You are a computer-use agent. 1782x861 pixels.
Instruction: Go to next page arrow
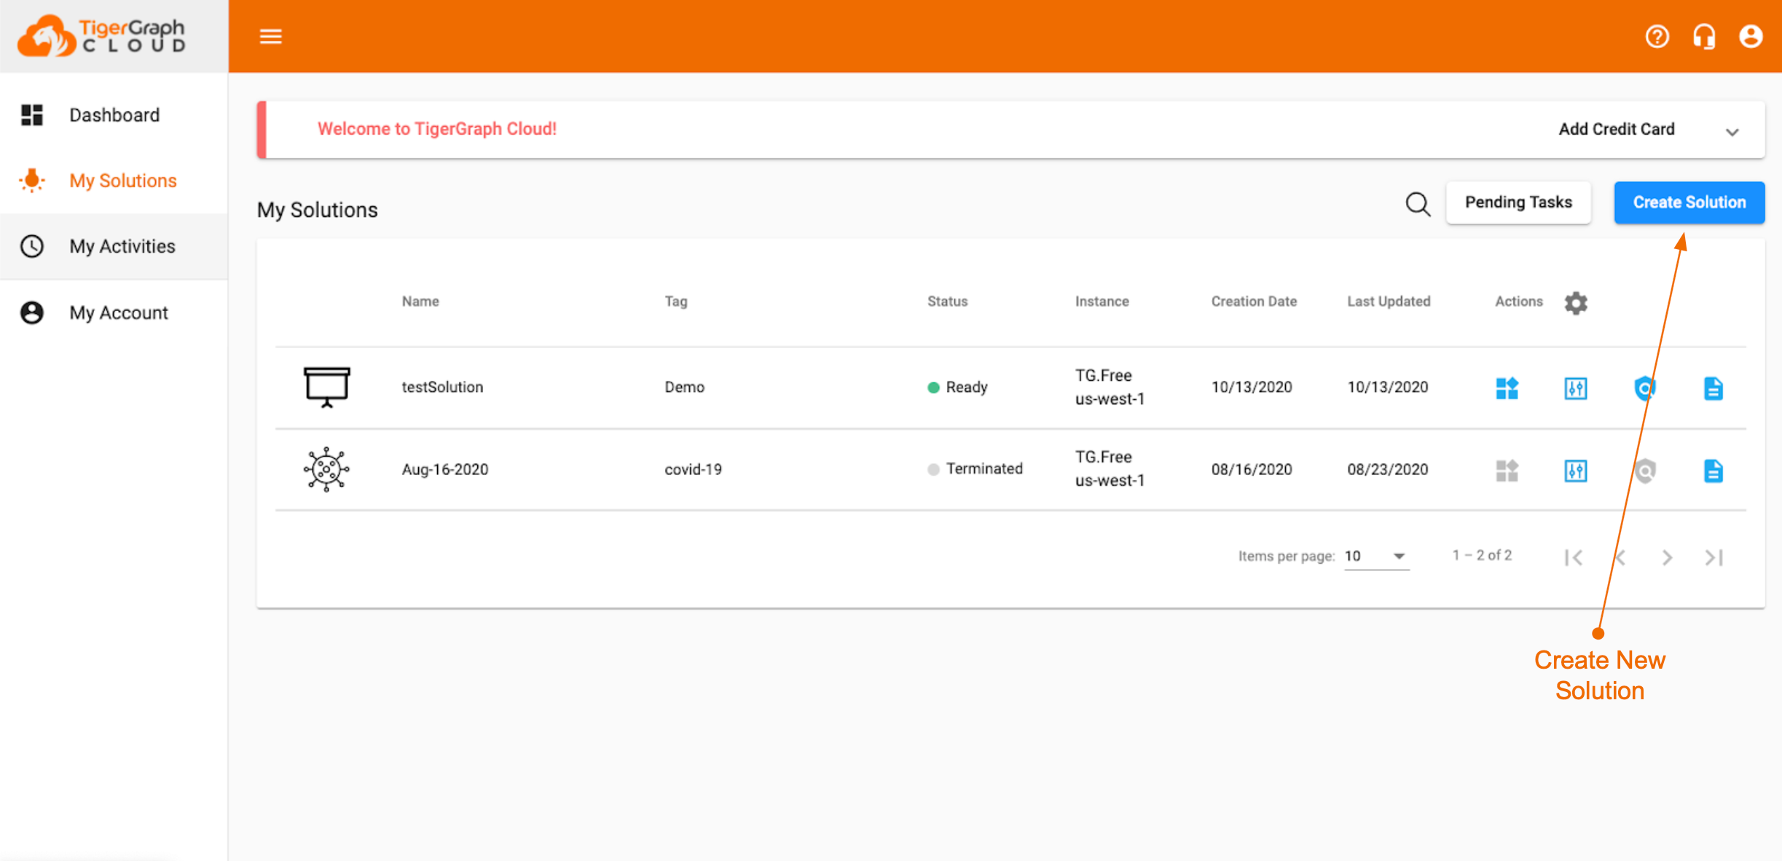point(1667,558)
